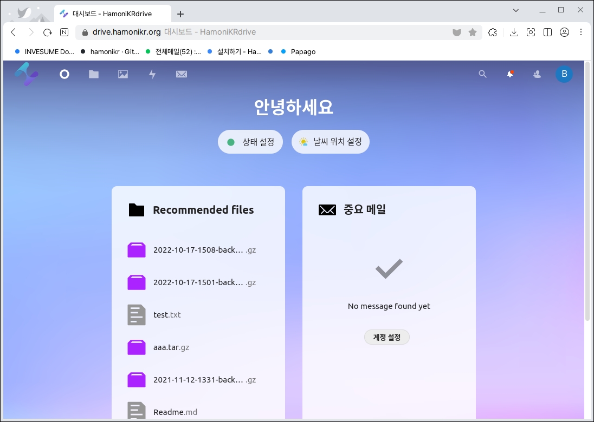
Task: Open Readme.md from recommended files
Action: tap(175, 412)
